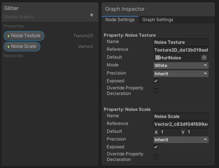Viewport: 219px width, 168px height.
Task: Edit the Noise Texture name field
Action: (181, 42)
